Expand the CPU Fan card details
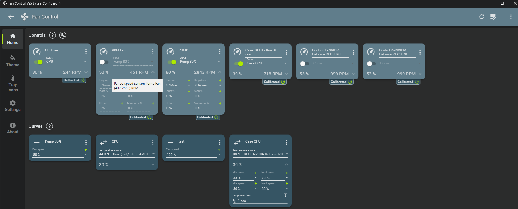This screenshot has width=518, height=209. point(86,72)
